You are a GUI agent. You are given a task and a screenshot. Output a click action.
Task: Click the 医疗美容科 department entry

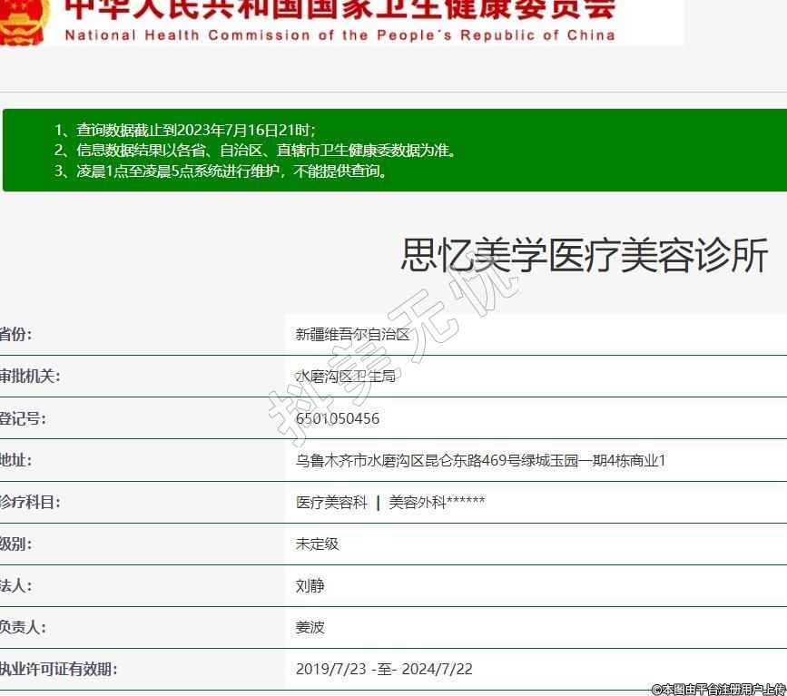pyautogui.click(x=331, y=502)
